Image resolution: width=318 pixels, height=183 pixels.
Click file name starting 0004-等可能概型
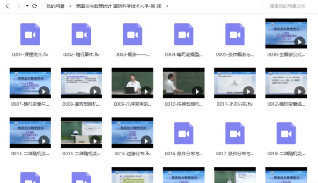pos(184,54)
